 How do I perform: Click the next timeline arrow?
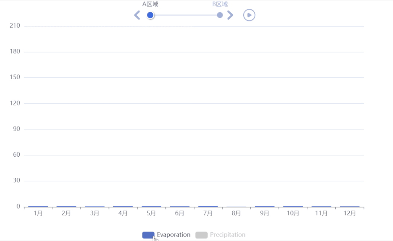pyautogui.click(x=230, y=15)
